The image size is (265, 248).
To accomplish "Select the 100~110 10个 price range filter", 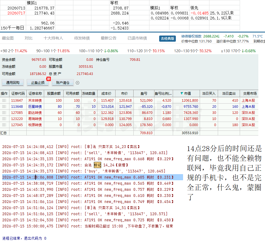I will (99, 51).
